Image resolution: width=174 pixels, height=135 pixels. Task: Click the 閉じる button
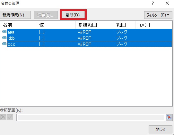click(161, 129)
